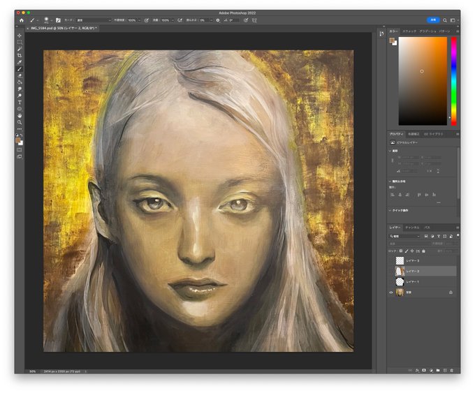Collapse the 変形 section in Properties
This screenshot has height=393, width=475.
[x=390, y=151]
